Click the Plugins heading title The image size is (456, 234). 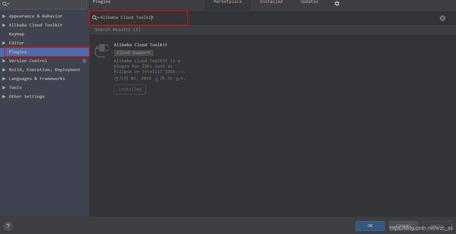[x=102, y=2]
